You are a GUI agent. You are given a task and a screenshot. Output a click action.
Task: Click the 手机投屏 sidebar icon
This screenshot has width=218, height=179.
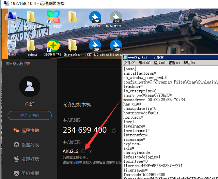pos(16,173)
